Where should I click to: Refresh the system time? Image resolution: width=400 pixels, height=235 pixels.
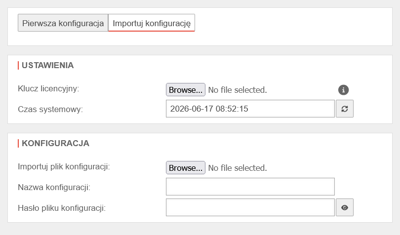pyautogui.click(x=345, y=109)
